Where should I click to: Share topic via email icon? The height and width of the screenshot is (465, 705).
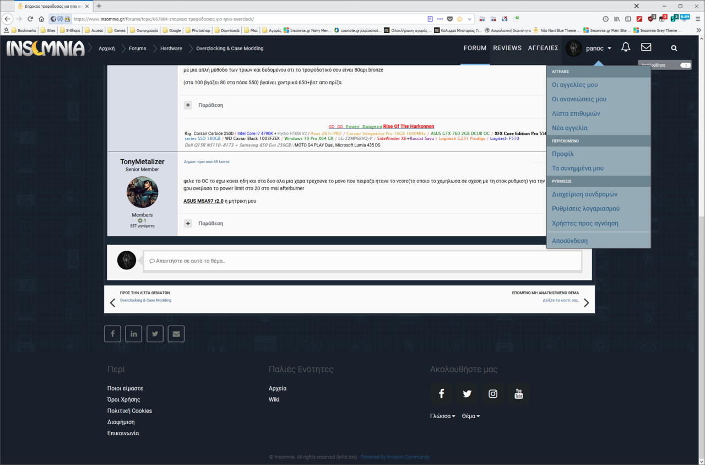tap(176, 333)
